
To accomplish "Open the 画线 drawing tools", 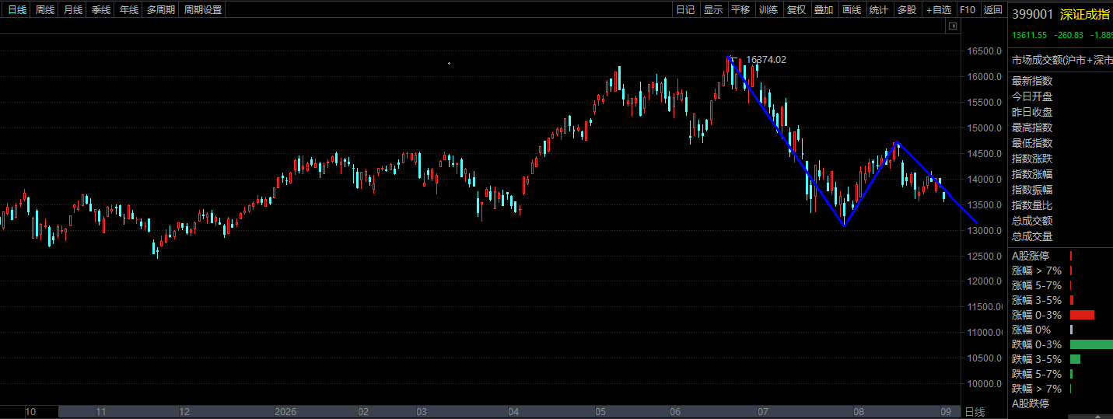I will point(852,10).
